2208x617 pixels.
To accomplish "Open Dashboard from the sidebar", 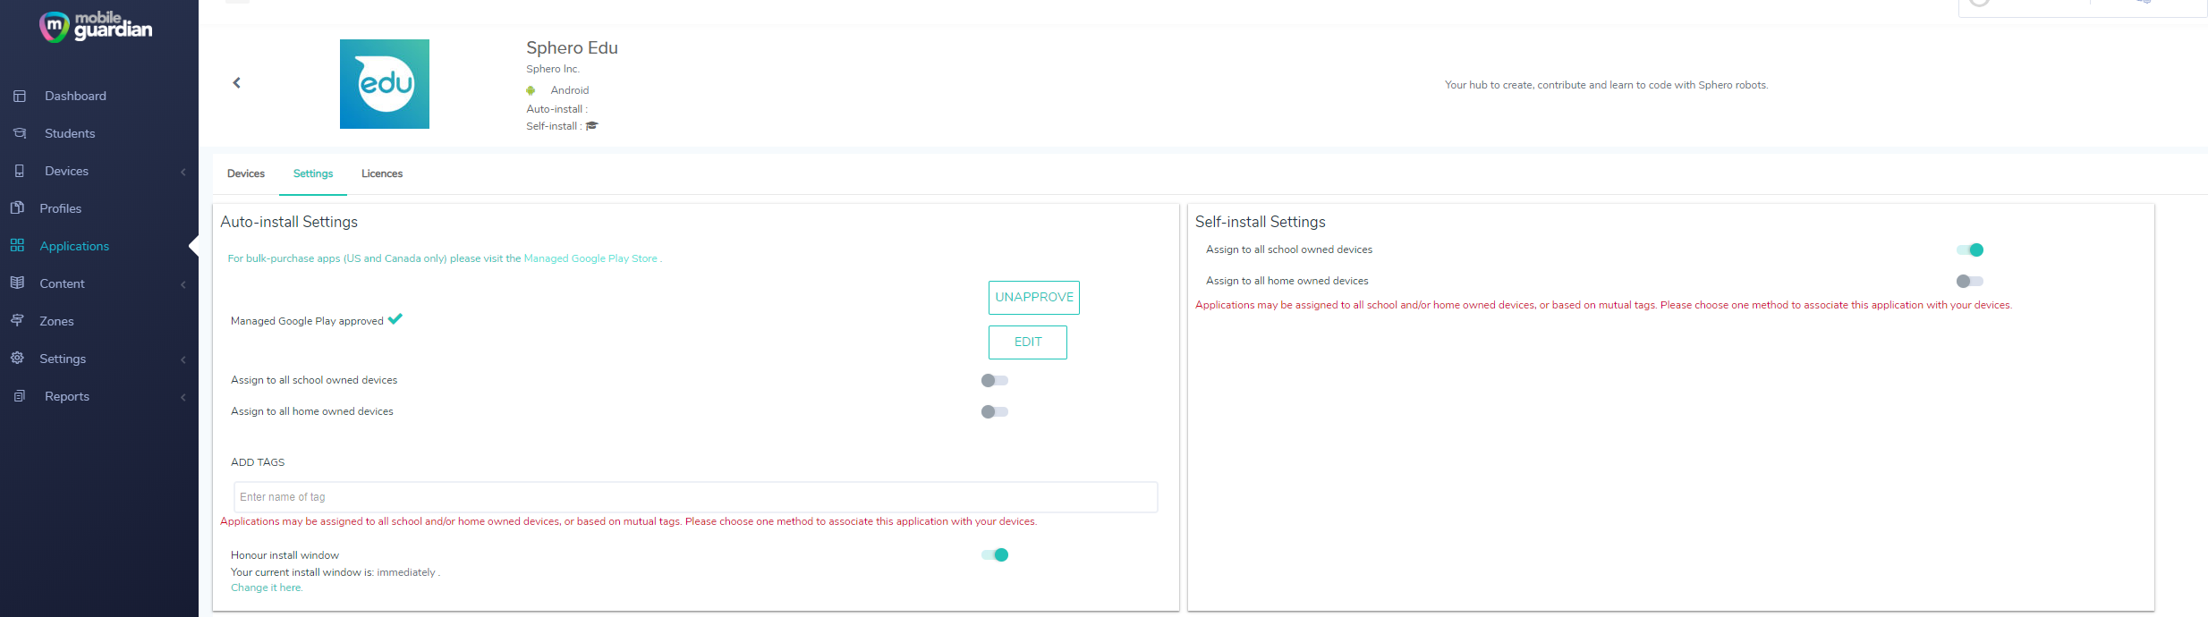I will [x=75, y=96].
